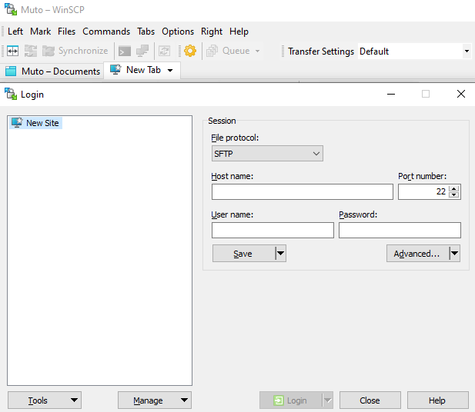Click the Queue toolbar button

click(228, 51)
